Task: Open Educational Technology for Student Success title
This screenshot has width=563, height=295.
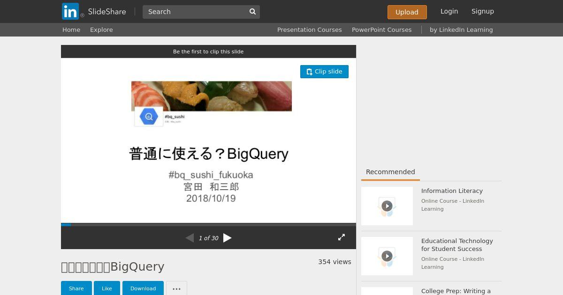Action: click(x=457, y=245)
